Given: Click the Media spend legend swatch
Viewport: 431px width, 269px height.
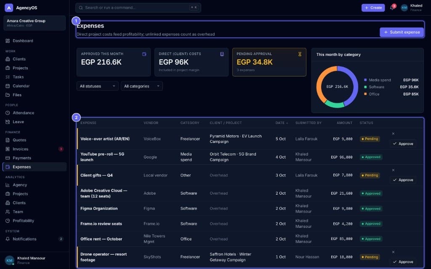Looking at the screenshot, I should coord(365,80).
